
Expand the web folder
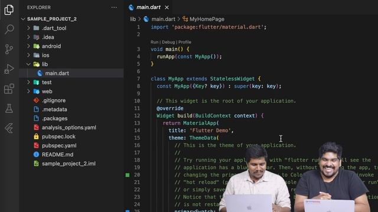(x=28, y=91)
